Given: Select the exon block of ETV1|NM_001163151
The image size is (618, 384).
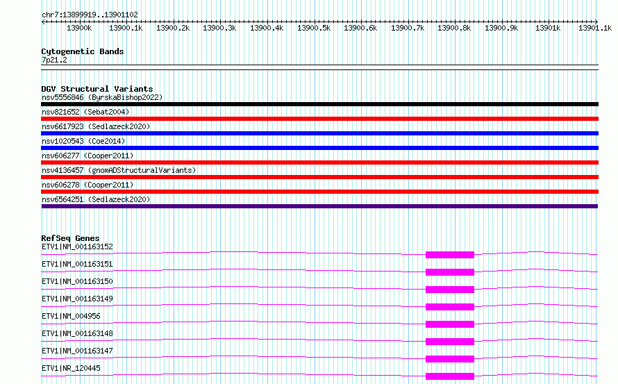Looking at the screenshot, I should pos(450,272).
